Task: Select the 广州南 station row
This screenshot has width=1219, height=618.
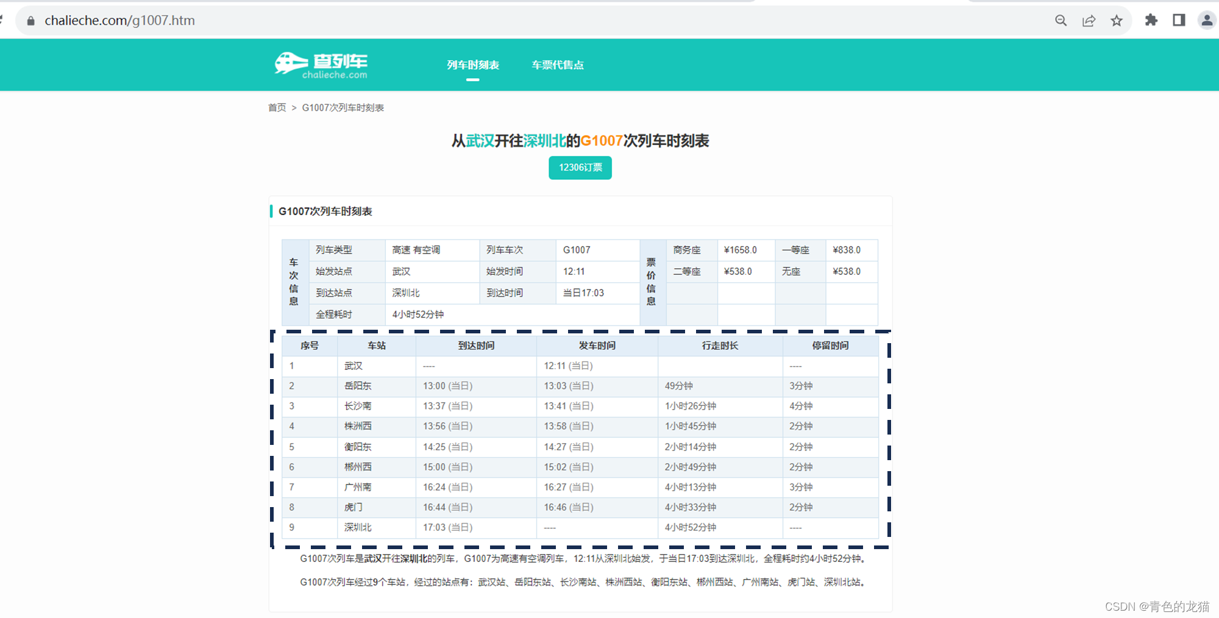Action: pos(580,487)
